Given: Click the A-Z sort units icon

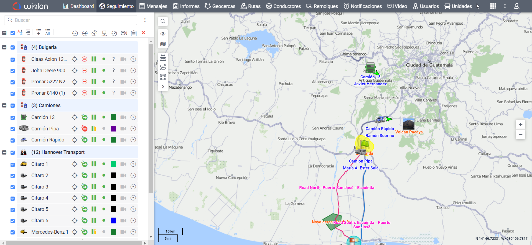Looking at the screenshot, I should pyautogui.click(x=20, y=32).
